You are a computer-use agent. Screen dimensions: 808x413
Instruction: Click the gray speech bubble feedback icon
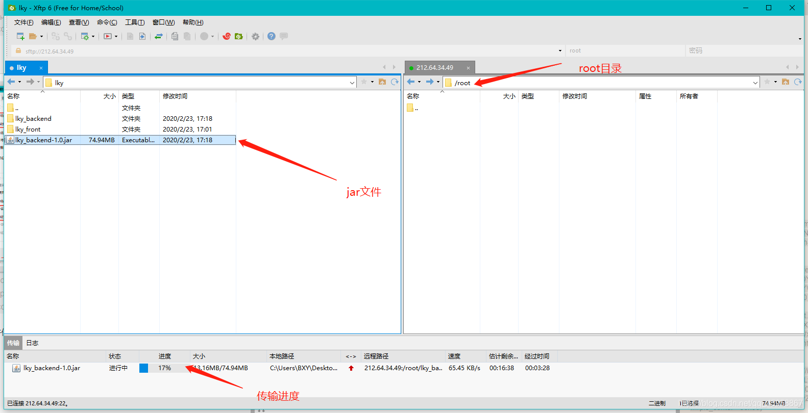click(284, 36)
